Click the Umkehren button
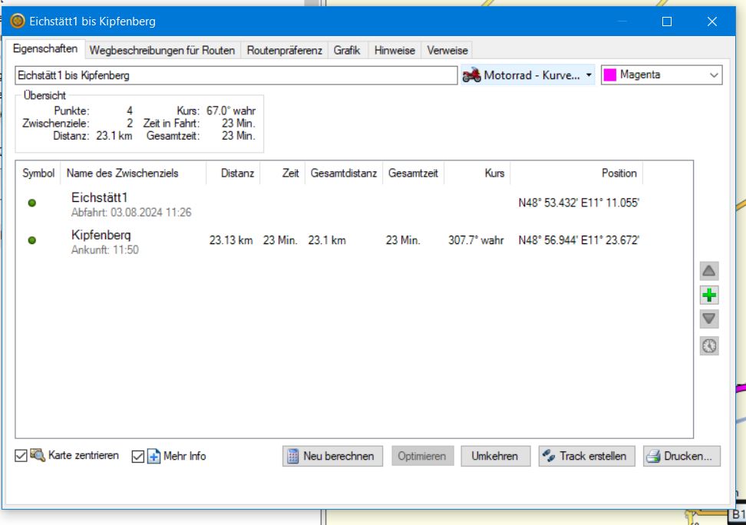 click(495, 456)
